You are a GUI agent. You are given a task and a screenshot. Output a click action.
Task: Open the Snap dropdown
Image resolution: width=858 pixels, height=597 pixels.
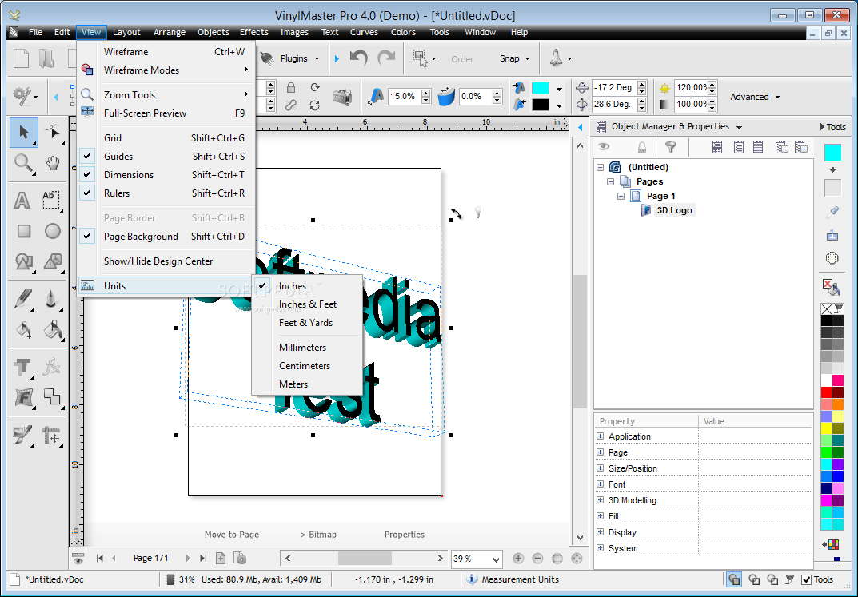514,58
